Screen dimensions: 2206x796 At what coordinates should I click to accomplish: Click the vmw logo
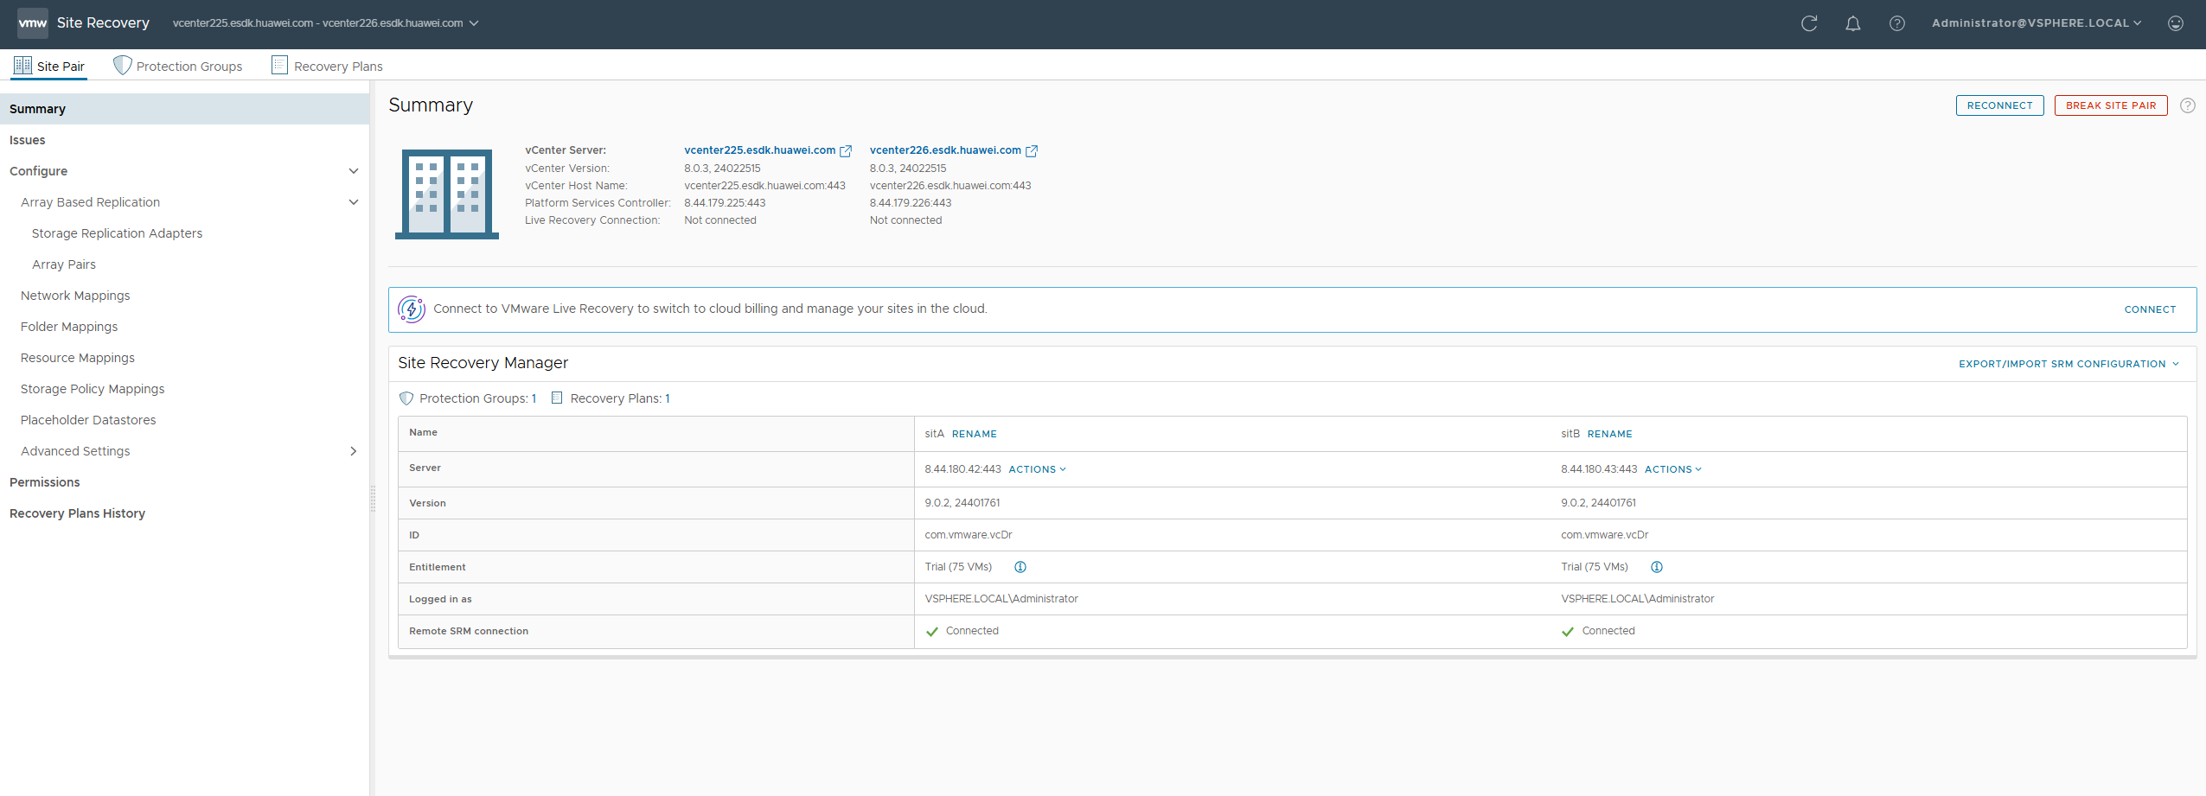click(33, 23)
